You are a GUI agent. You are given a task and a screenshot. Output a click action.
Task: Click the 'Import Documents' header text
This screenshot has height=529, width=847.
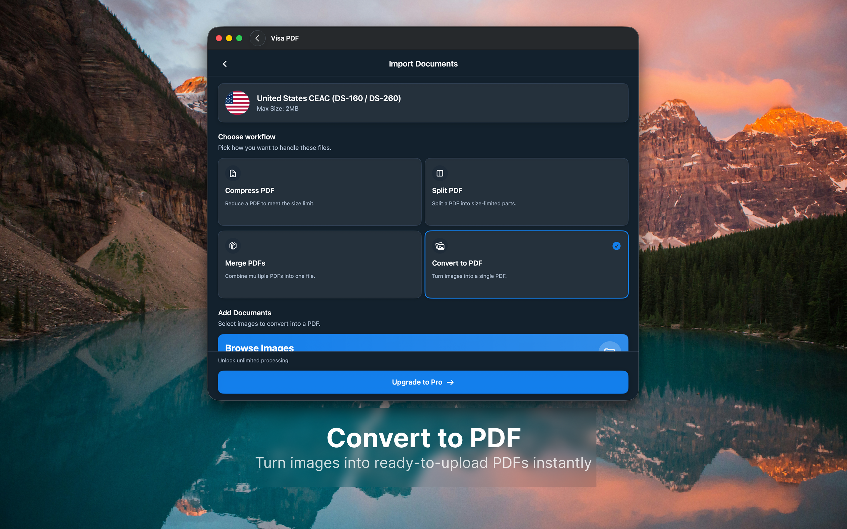pos(423,64)
